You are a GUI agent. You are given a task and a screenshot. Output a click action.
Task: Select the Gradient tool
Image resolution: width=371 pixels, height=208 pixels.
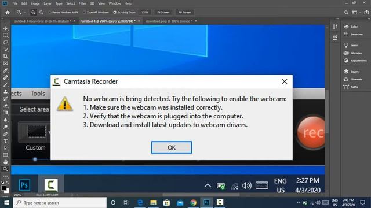tap(5, 113)
